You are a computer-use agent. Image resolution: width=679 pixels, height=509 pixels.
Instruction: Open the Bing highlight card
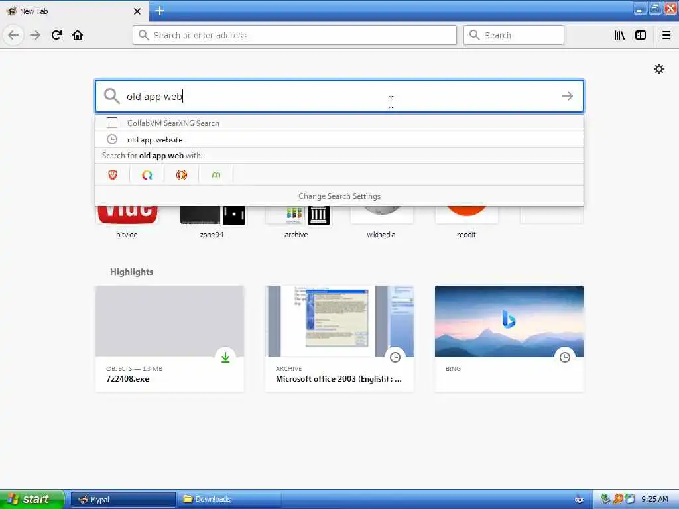(509, 339)
